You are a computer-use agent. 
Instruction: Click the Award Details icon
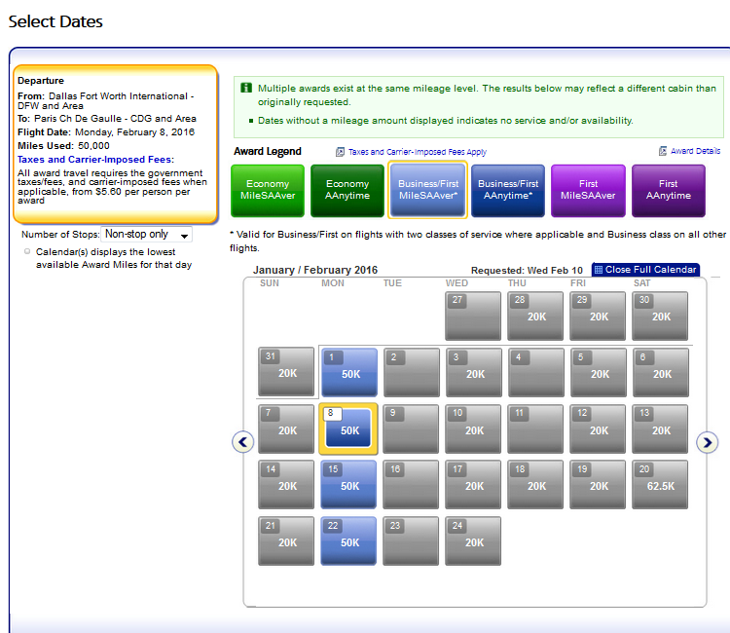coord(663,152)
